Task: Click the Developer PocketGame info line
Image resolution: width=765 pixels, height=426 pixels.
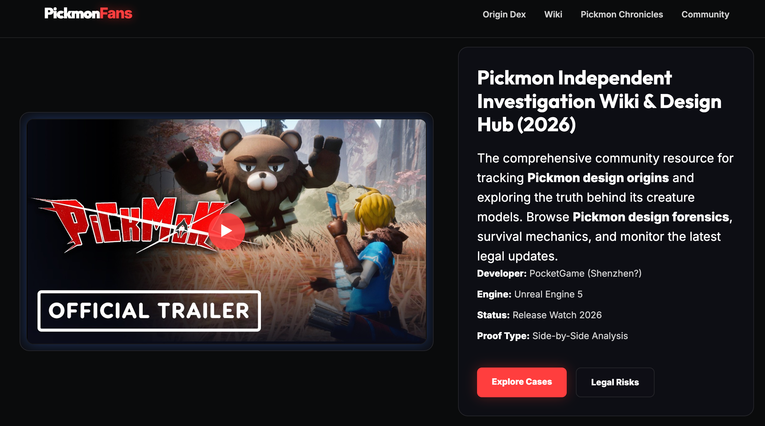Action: pos(559,273)
